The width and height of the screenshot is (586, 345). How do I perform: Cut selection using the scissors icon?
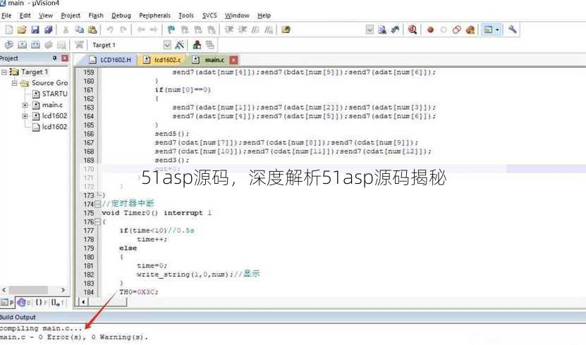coord(66,30)
